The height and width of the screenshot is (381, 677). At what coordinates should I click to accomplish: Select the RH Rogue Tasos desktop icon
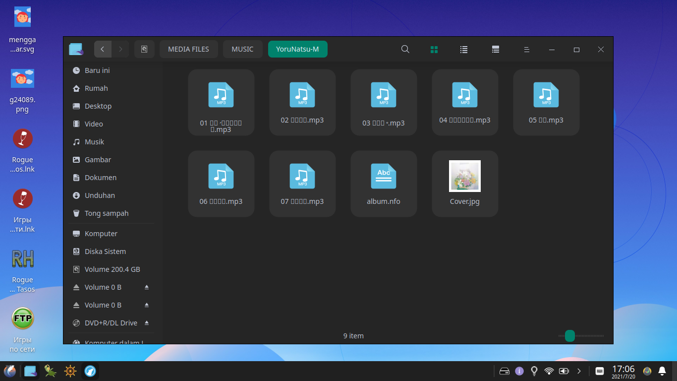pos(22,270)
